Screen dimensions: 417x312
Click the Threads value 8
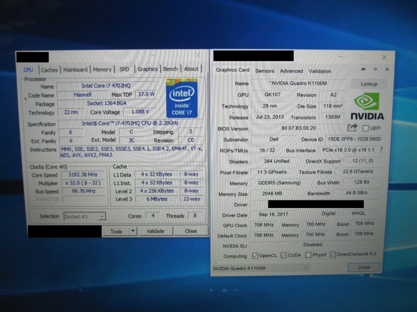pyautogui.click(x=195, y=215)
